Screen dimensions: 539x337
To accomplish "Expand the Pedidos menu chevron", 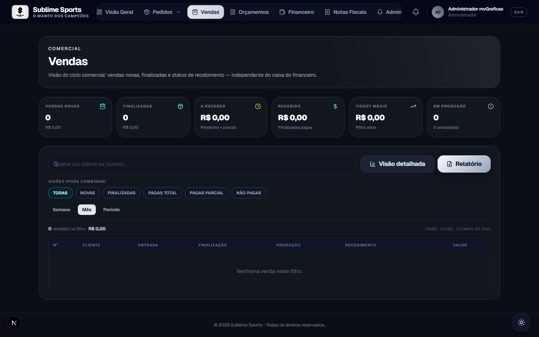I will [x=179, y=12].
